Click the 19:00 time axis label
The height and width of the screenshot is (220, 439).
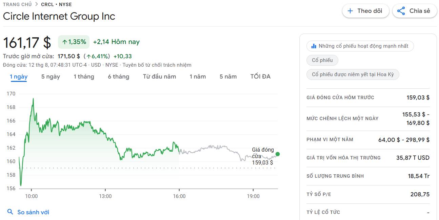[x=253, y=196]
